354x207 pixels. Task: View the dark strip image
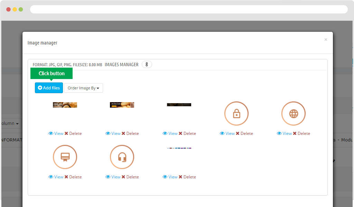[x=170, y=134]
